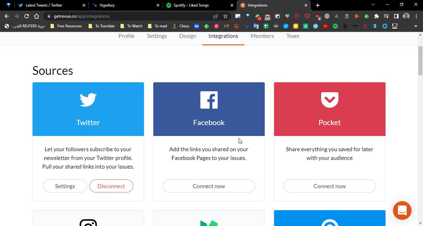
Task: Click the Facebook card title text
Action: [x=209, y=123]
